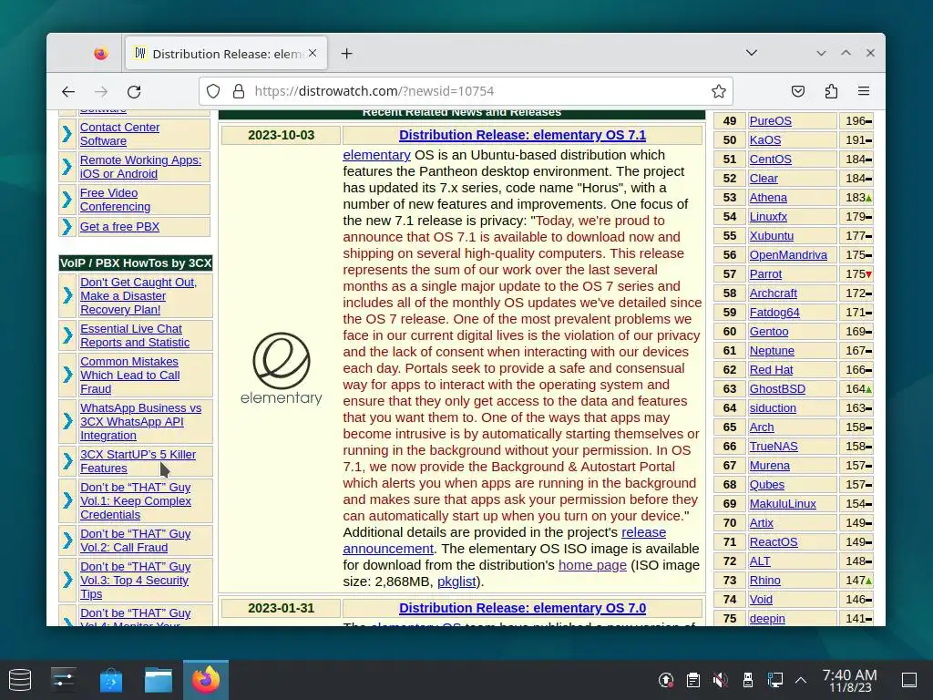
Task: Open Get a free PBX link
Action: [119, 227]
